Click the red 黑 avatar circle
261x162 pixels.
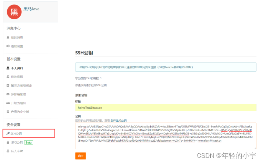click(x=14, y=12)
